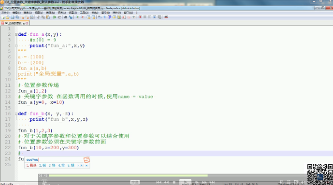Image resolution: width=333 pixels, height=185 pixels.
Task: Collapse fold marker for def fun_b
Action: point(16,114)
